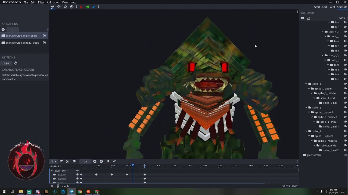The height and width of the screenshot is (195, 348).
Task: Toggle the Position channel eye icon
Action: tap(54, 179)
